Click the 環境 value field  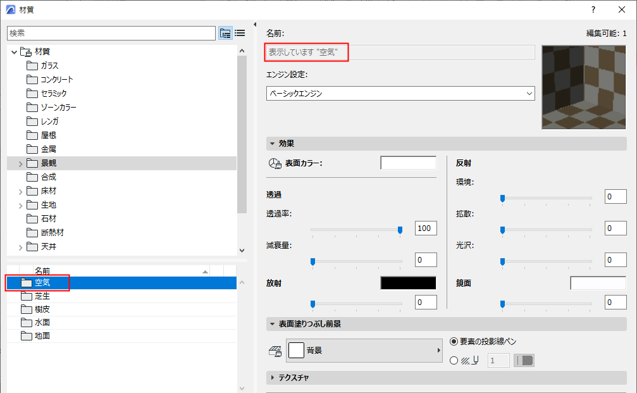click(x=615, y=196)
